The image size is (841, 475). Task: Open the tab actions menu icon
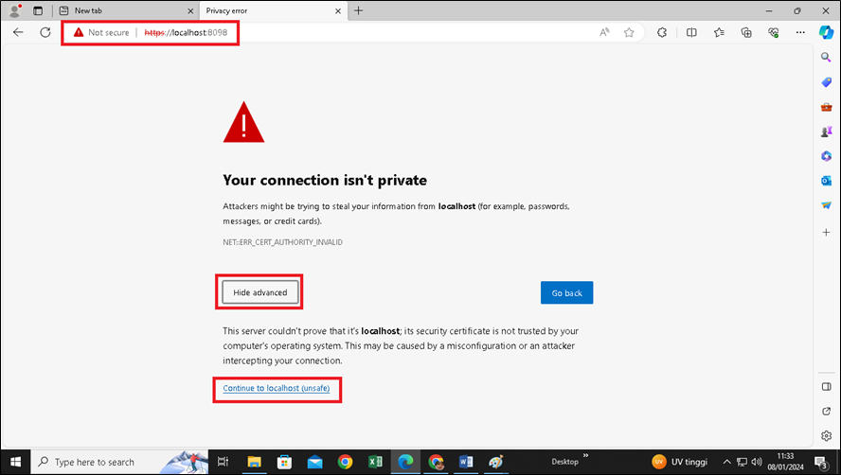(38, 10)
